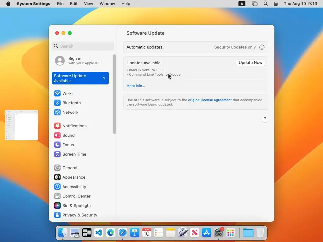This screenshot has width=323, height=242.
Task: Open Preview app from the Dock
Action: (74, 233)
